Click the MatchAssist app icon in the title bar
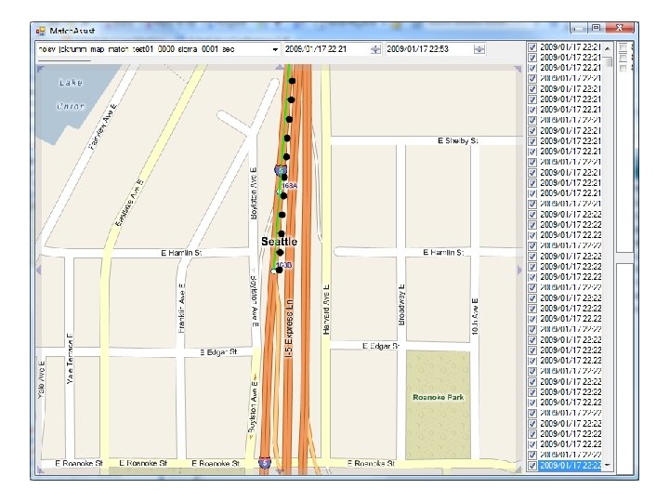Image resolution: width=669 pixels, height=502 pixels. pyautogui.click(x=41, y=32)
